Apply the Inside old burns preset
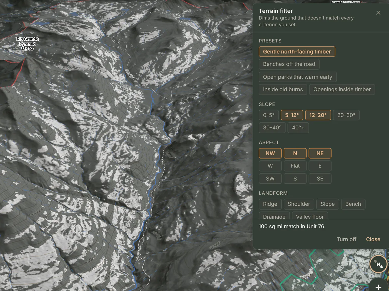389x291 pixels. tap(283, 89)
